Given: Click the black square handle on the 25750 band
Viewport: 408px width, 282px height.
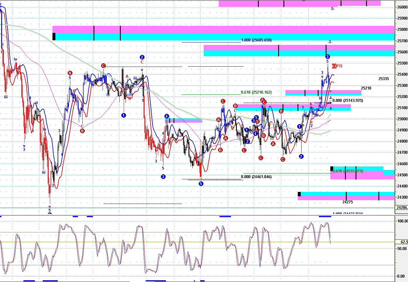Looking at the screenshot, I should click(54, 36).
